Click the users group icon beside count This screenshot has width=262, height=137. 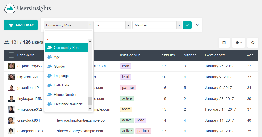click(7, 42)
